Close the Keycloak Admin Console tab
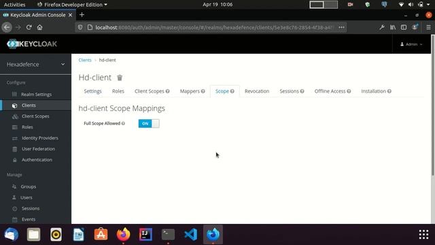 click(70, 15)
